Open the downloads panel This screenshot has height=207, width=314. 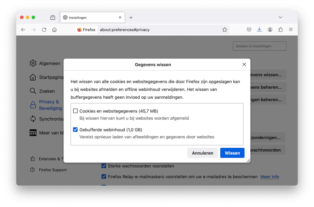click(259, 30)
